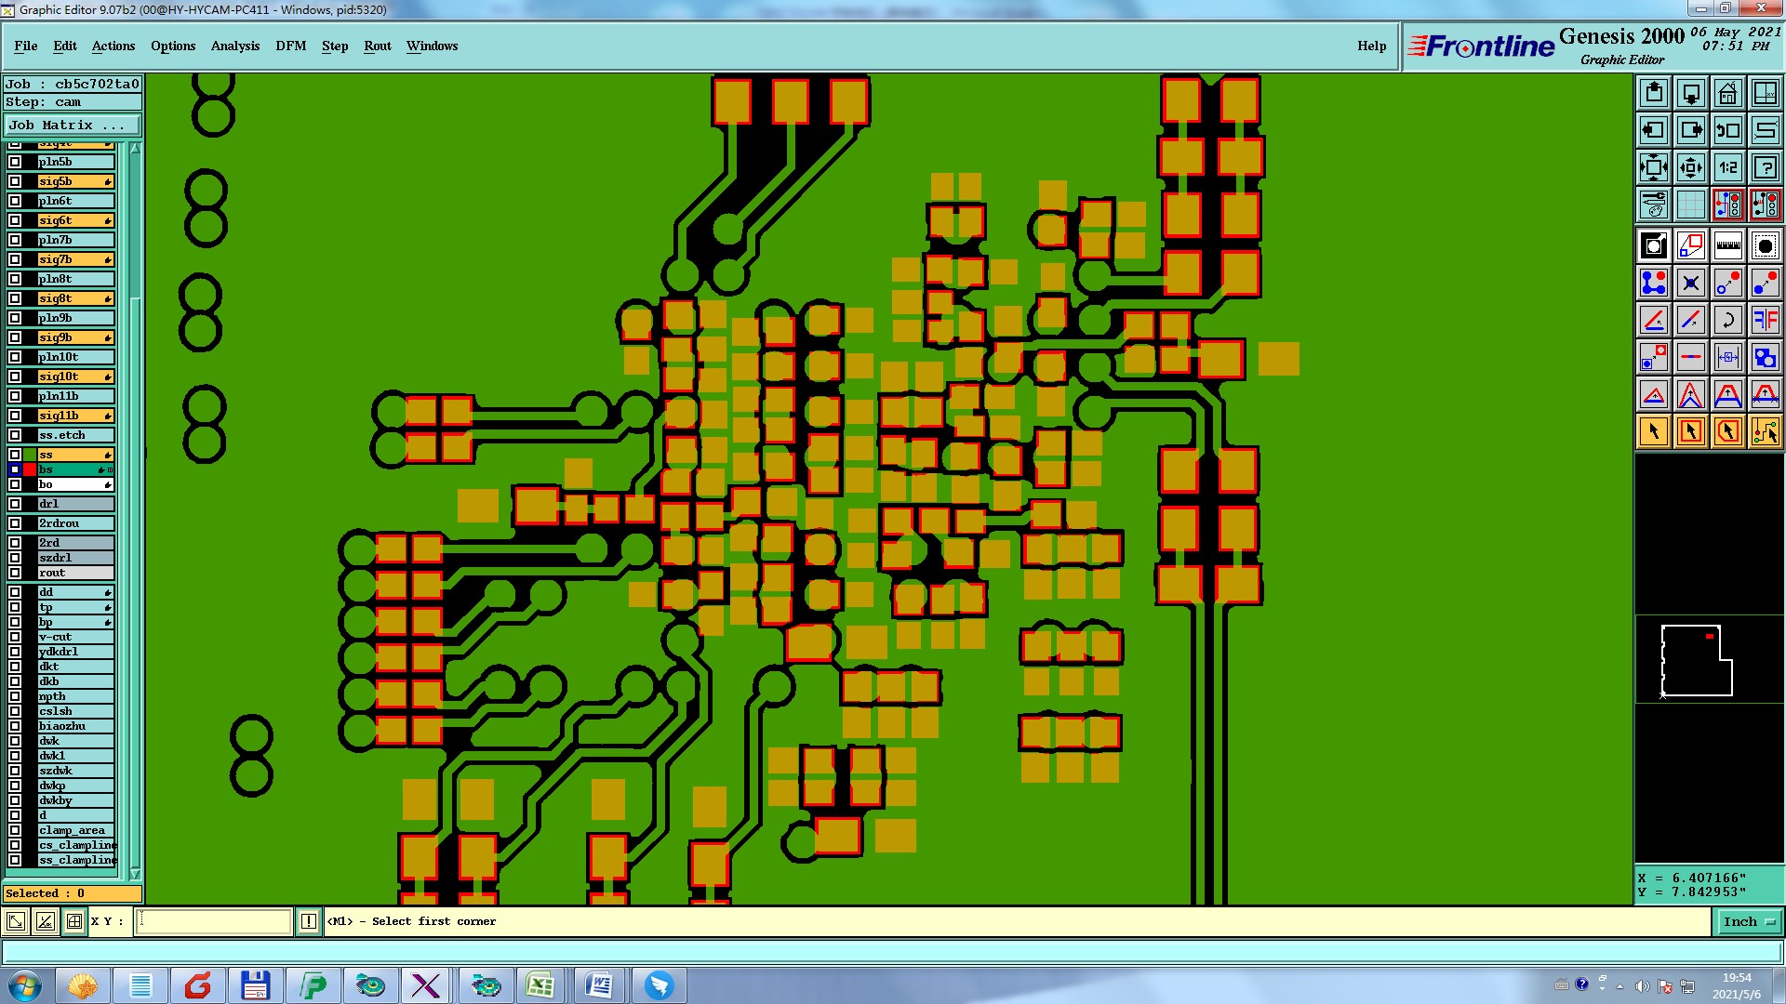This screenshot has height=1004, width=1786.
Task: Select the ruler measure tool
Action: [1727, 245]
